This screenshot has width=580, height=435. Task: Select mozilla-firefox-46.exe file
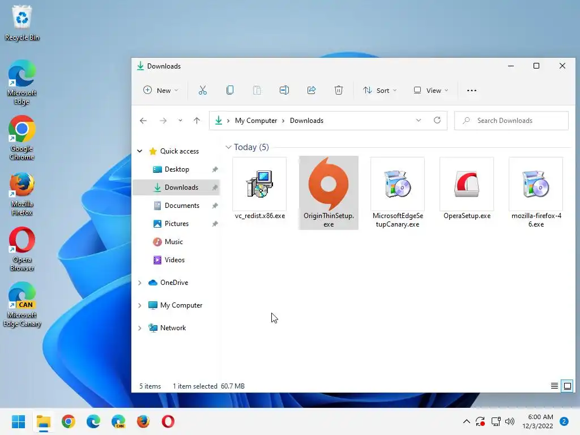click(x=536, y=193)
